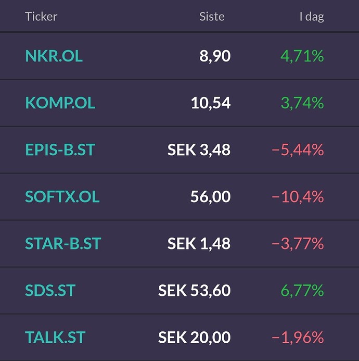The height and width of the screenshot is (361, 359).
Task: Sort by the I dag column header
Action: 312,17
